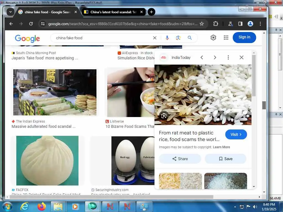The height and width of the screenshot is (212, 283).
Task: Open Action Center flag tray icon
Action: [x=248, y=207]
